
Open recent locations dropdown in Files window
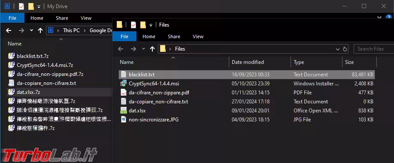pyautogui.click(x=143, y=49)
